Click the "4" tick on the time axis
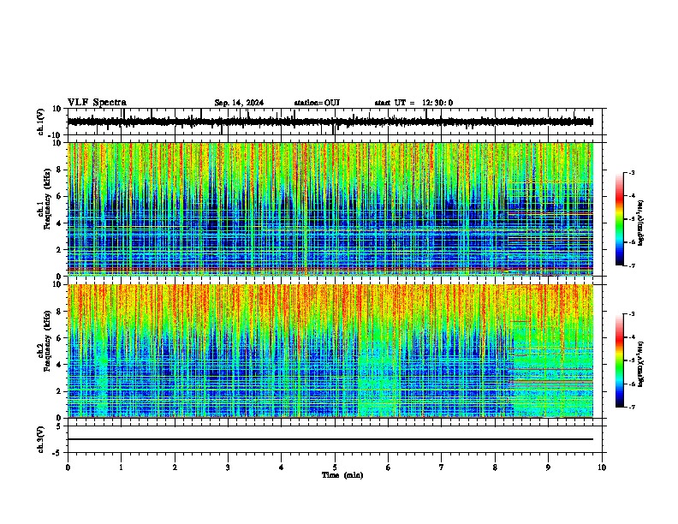678x524 pixels. pos(282,467)
